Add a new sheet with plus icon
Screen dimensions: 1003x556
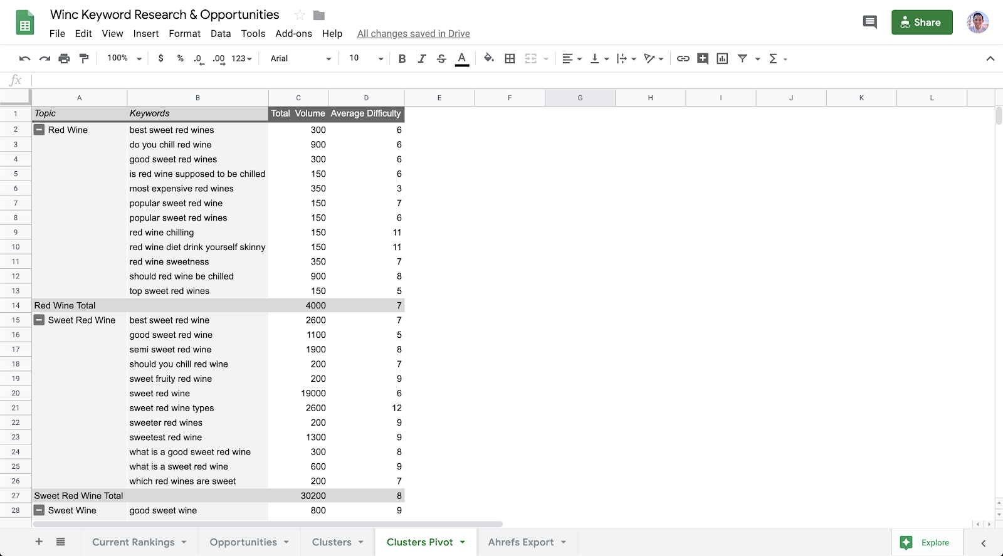coord(39,542)
